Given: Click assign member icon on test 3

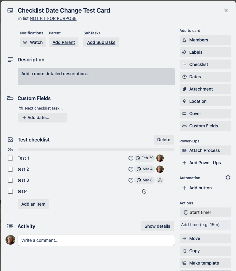Looking at the screenshot, I should coord(160,180).
